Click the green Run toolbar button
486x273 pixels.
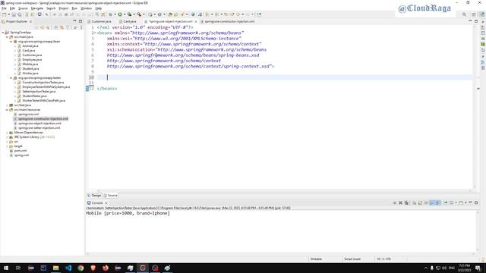coord(120,14)
